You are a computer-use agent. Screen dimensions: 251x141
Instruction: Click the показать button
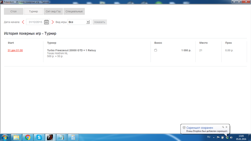click(100, 22)
